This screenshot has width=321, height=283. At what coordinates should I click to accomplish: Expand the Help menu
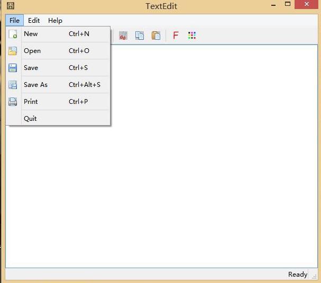(x=55, y=21)
